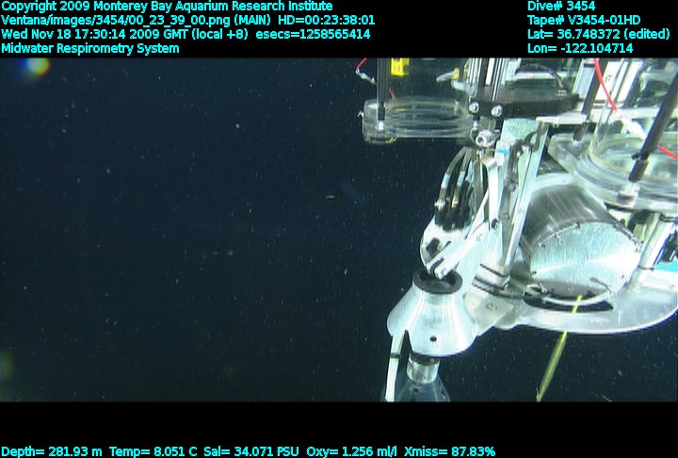This screenshot has height=458, width=678.
Task: Click the MBARI copyright text line
Action: point(167,6)
